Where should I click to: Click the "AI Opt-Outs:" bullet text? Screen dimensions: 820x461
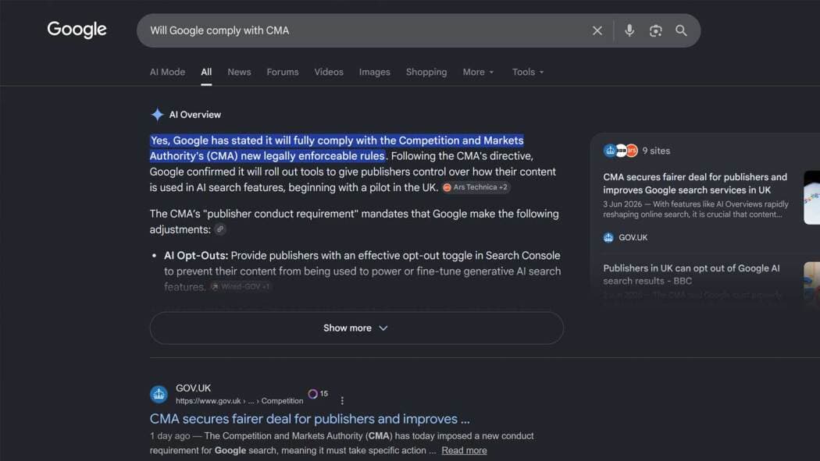pos(196,255)
